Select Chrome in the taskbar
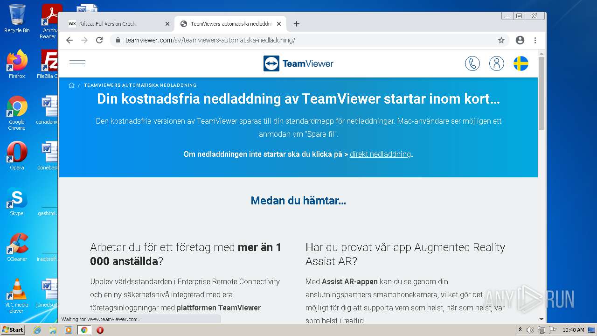Viewport: 597px width, 336px height. pyautogui.click(x=84, y=330)
